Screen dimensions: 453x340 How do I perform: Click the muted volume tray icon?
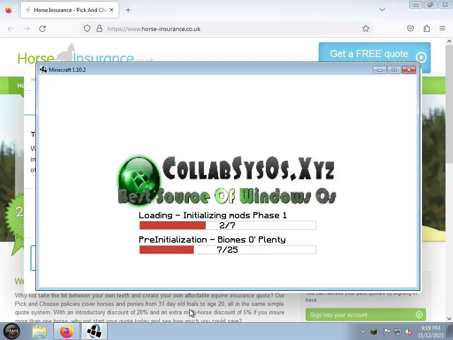(408, 332)
